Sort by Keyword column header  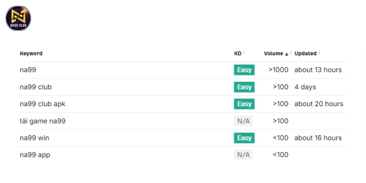(x=31, y=54)
